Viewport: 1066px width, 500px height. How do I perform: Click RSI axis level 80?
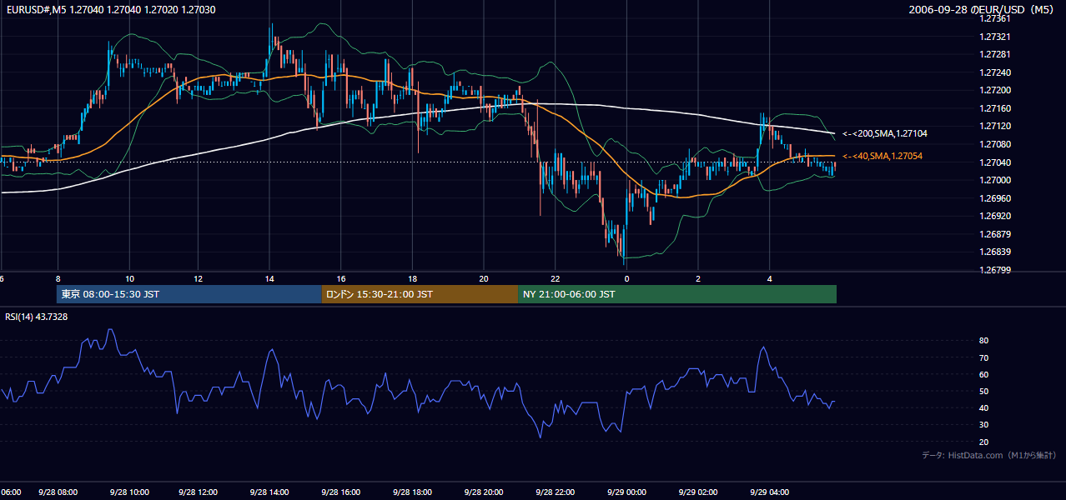(984, 341)
